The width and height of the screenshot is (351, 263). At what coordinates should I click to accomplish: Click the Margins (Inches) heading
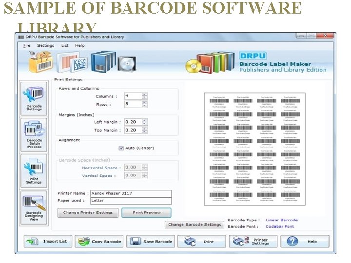pos(77,115)
